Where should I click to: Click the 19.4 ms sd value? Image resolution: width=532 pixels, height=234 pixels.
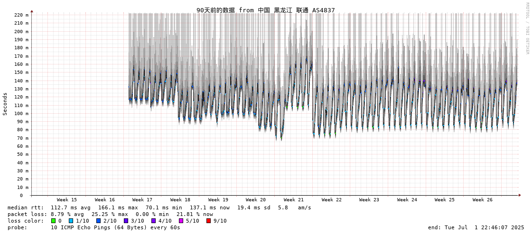tap(254, 207)
